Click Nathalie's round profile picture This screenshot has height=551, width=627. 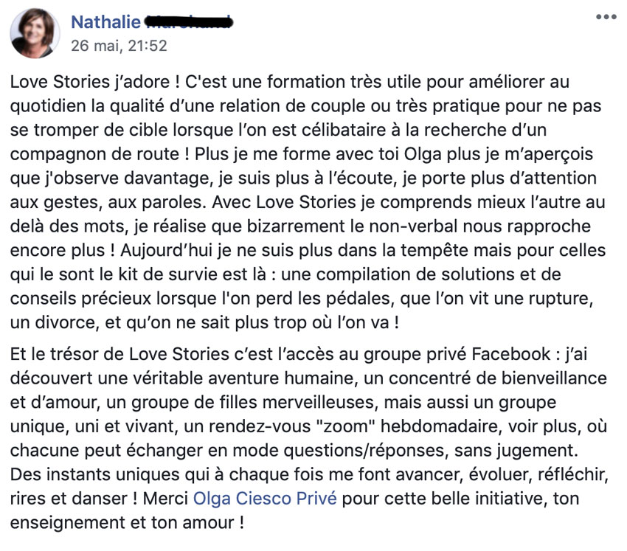point(35,33)
